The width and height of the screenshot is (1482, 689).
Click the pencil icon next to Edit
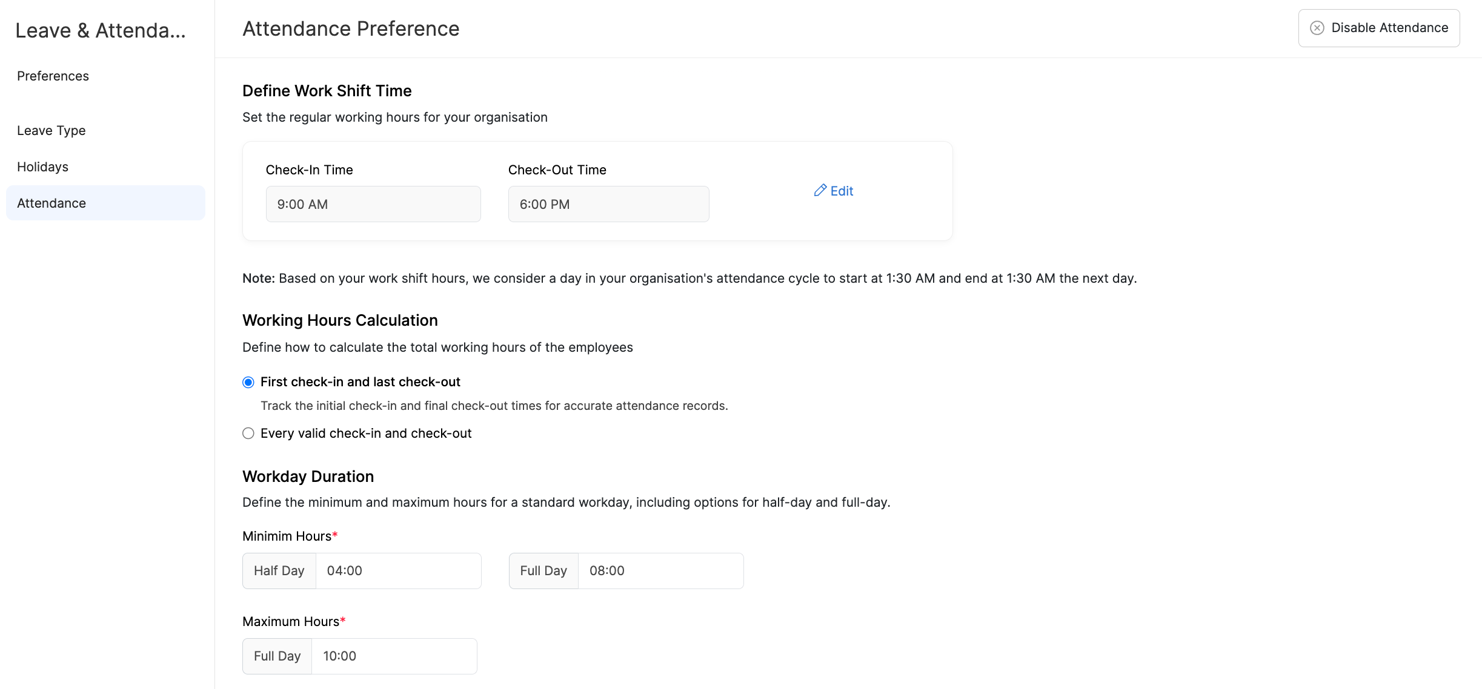tap(820, 190)
